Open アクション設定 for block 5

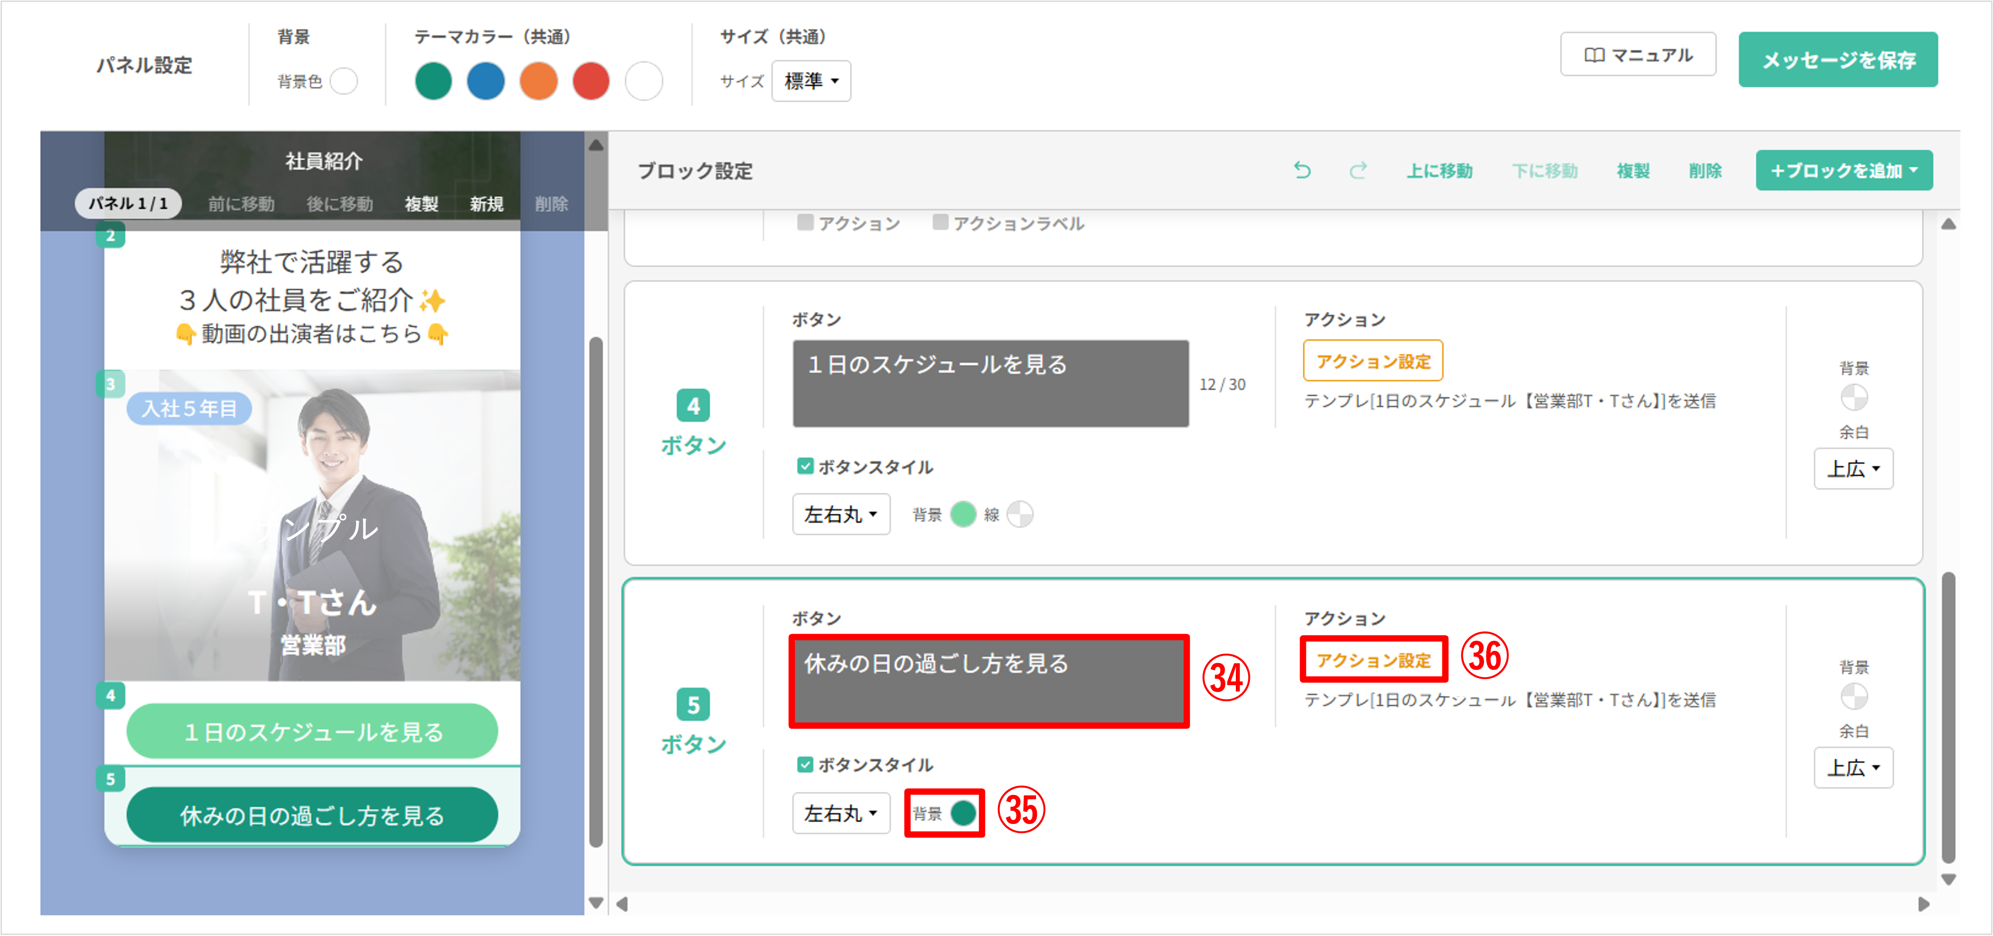1374,660
